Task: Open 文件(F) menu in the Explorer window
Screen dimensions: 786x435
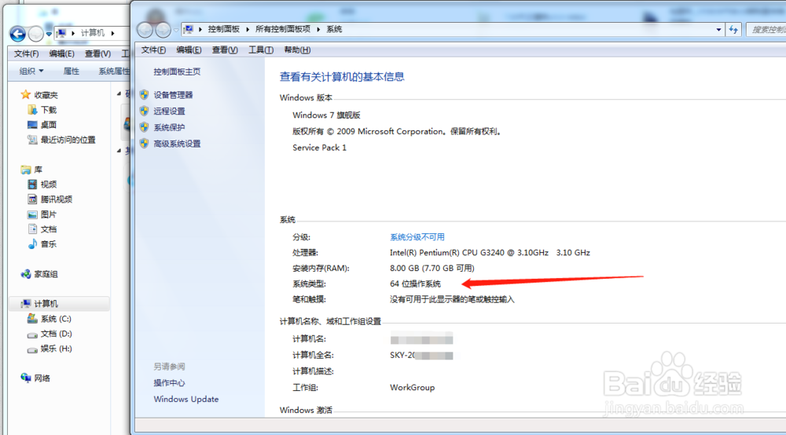Action: click(27, 53)
